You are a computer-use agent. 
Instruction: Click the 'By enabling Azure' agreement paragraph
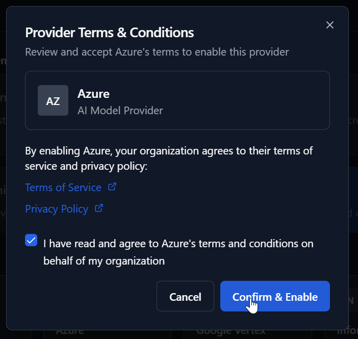(169, 151)
